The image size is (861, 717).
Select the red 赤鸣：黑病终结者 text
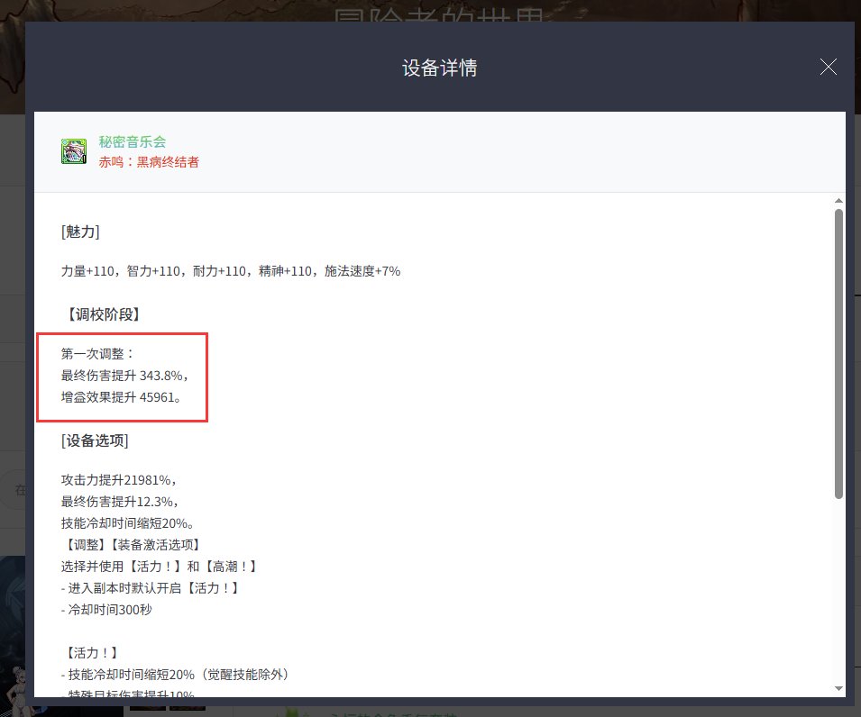pos(149,162)
